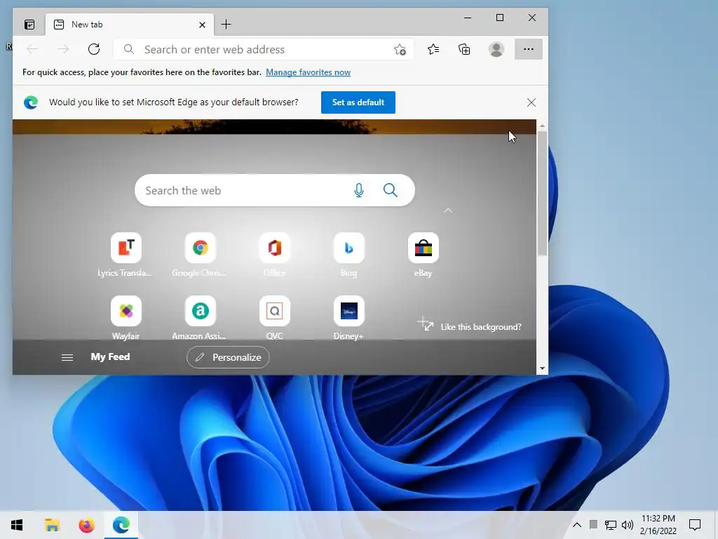
Task: Click Like this background? link
Action: [x=481, y=327]
